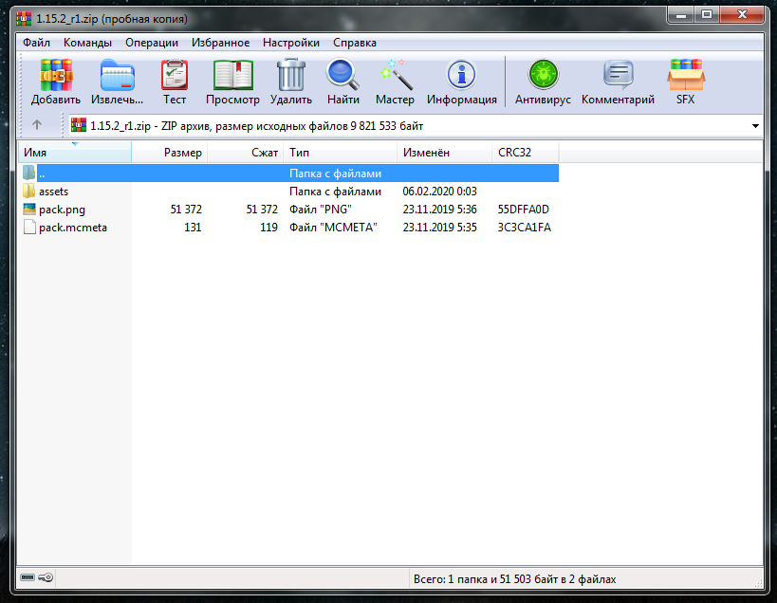Click the Найти magnifier icon
The width and height of the screenshot is (777, 603).
coord(342,75)
